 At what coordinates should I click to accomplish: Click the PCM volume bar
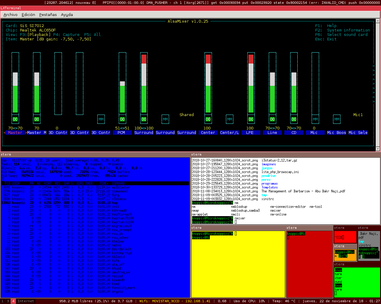[x=122, y=83]
